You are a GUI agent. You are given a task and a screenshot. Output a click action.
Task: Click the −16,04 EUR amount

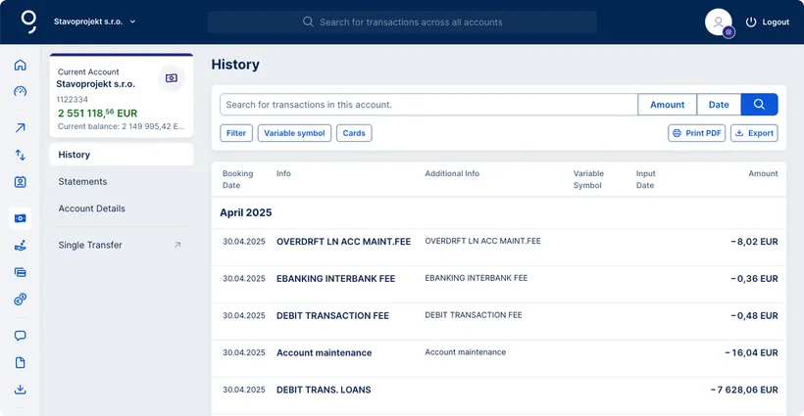751,352
